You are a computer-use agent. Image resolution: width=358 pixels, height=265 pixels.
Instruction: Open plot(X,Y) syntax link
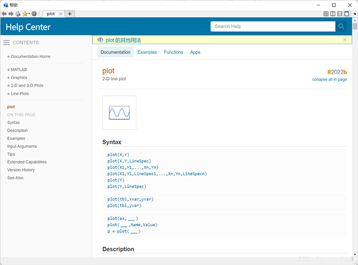118,155
